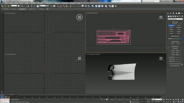Image resolution: width=184 pixels, height=103 pixels.
Task: Select the Link tool in main toolbar
Action: point(2,6)
